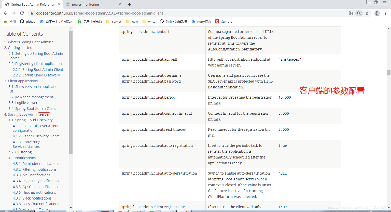This screenshot has height=212, width=391.
Task: Go to '3.2. JMX-bean management'
Action: 31,97
